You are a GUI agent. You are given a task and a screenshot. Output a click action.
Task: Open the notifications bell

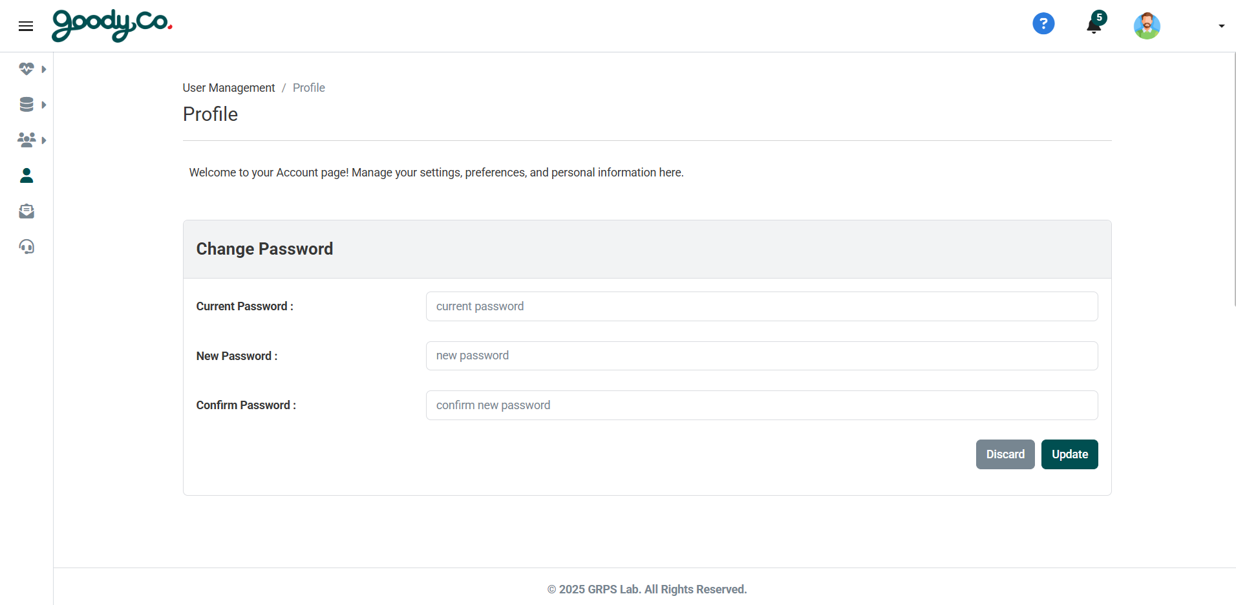click(x=1094, y=25)
